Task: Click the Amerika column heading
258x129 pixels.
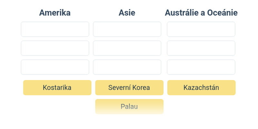Action: pyautogui.click(x=55, y=13)
